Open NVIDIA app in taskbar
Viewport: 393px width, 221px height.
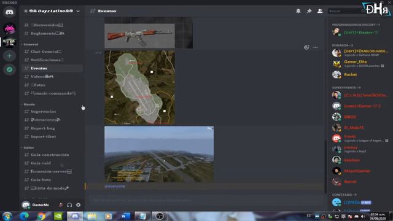tap(58, 216)
